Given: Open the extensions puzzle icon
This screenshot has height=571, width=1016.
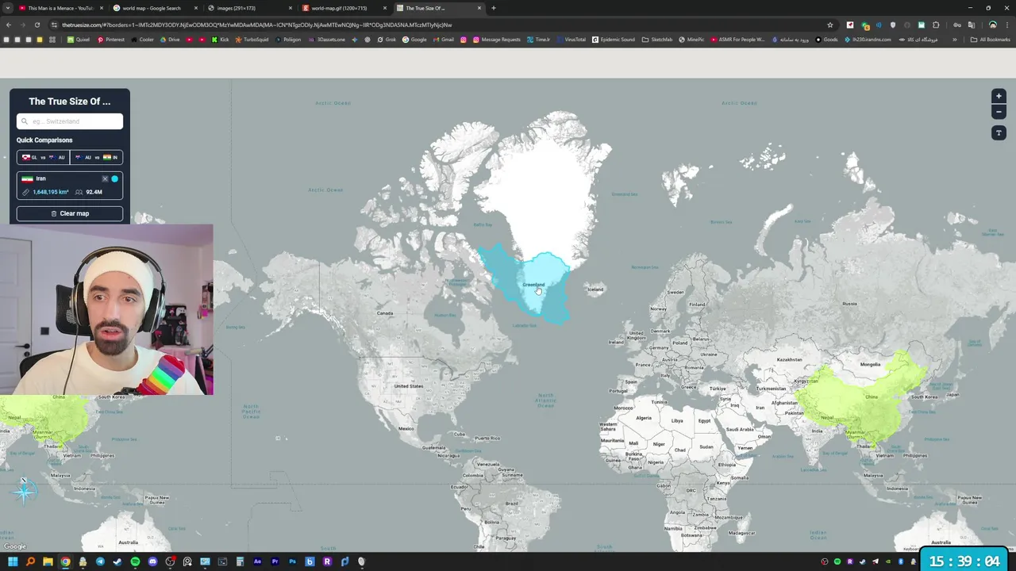Looking at the screenshot, I should pos(936,25).
